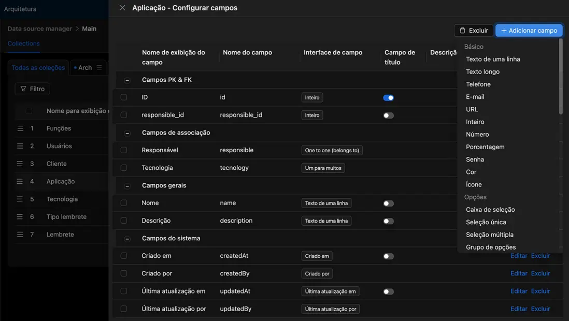Click drag handle icon for Funções row

(20, 128)
